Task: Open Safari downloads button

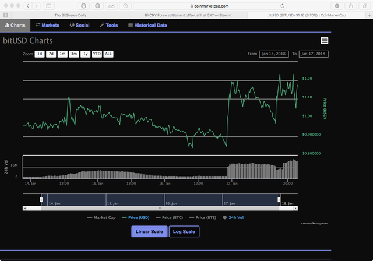Action: 337,6
